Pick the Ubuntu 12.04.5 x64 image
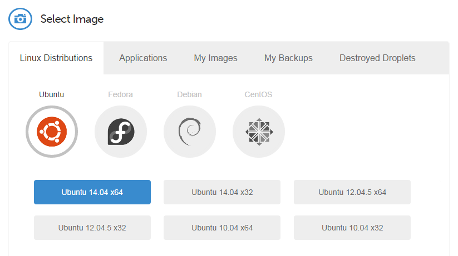 352,192
